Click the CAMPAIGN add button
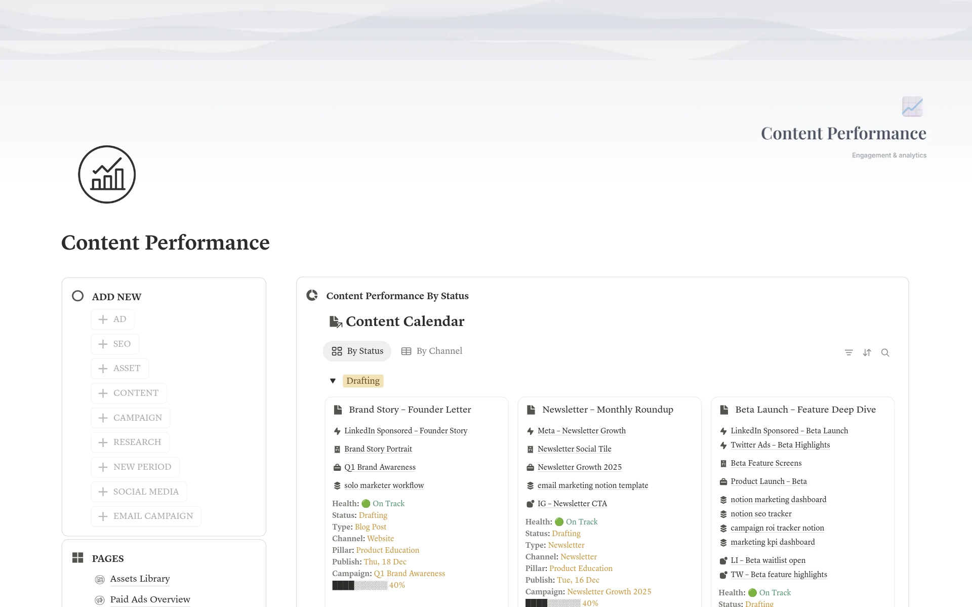The image size is (972, 607). coord(131,418)
